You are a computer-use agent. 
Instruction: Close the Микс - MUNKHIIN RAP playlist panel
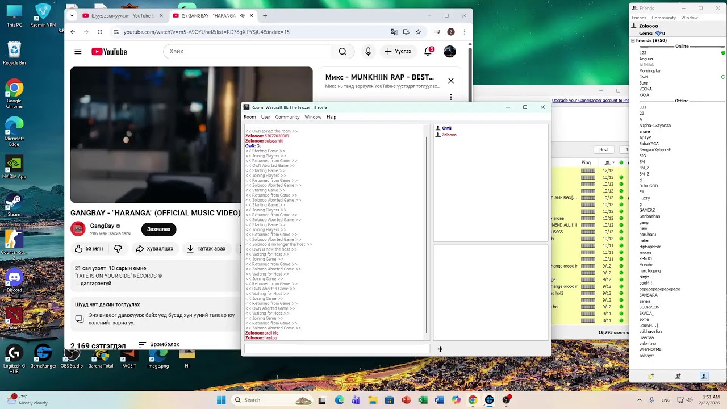pyautogui.click(x=451, y=81)
